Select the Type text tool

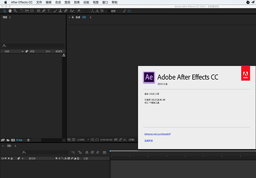tap(49, 11)
